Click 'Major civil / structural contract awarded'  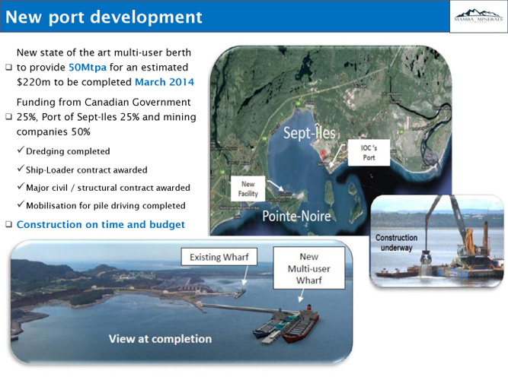pos(108,188)
